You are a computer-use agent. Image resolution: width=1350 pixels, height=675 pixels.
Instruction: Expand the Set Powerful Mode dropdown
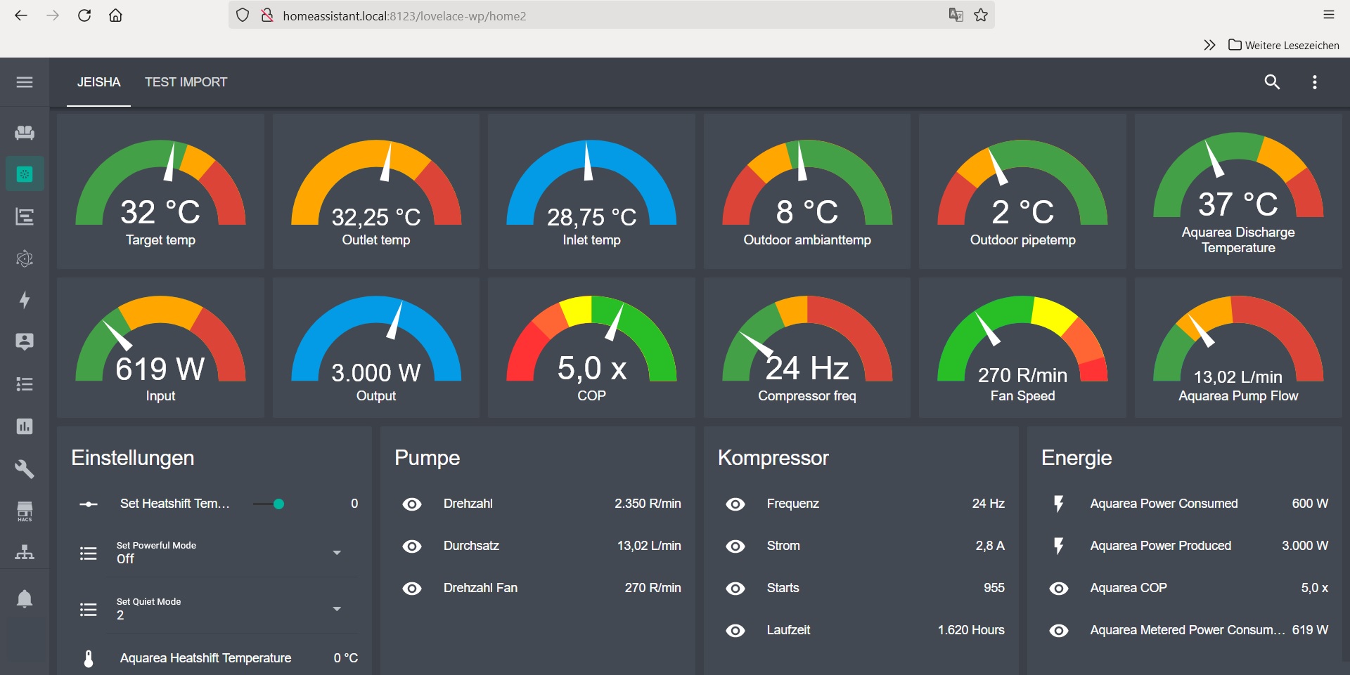pos(337,553)
